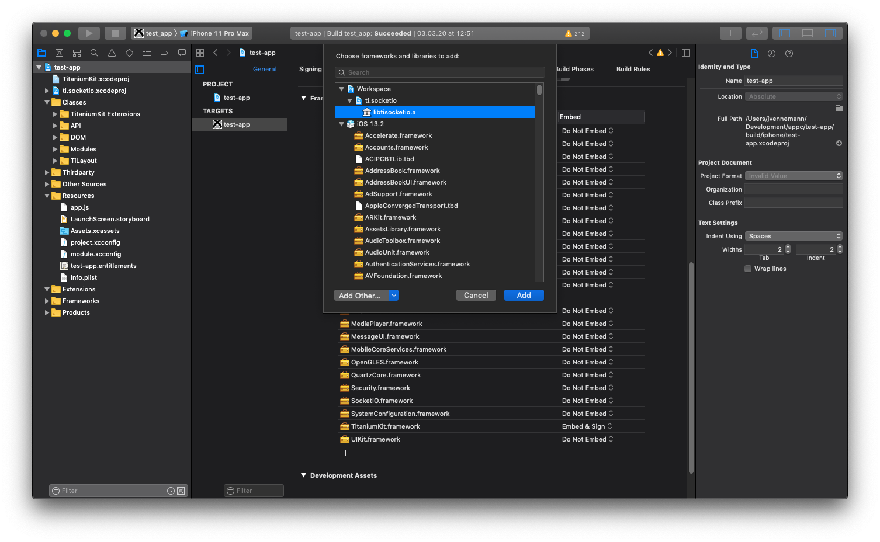Image resolution: width=880 pixels, height=542 pixels.
Task: Open the Breakpoint navigator icon
Action: coord(164,53)
